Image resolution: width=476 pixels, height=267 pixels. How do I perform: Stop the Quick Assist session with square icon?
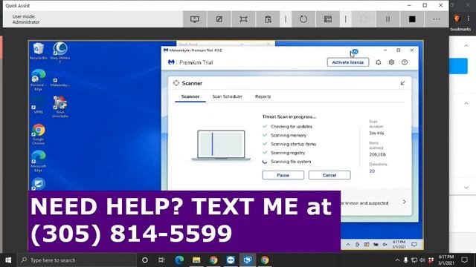pyautogui.click(x=412, y=19)
